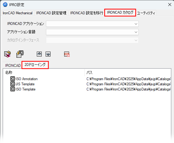Move the selected catalog up with the up-arrow icon
The height and width of the screenshot is (143, 174).
point(39,54)
